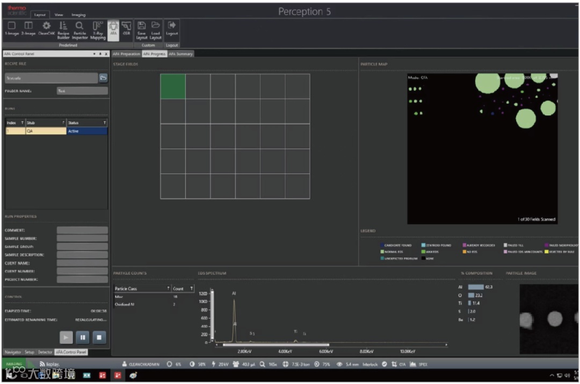Open the Imaging ribbon tab
Screen dimensions: 580x384
(x=78, y=15)
